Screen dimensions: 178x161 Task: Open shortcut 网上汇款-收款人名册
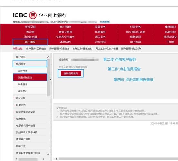click(107, 49)
